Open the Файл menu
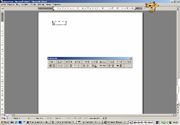 point(3,4)
